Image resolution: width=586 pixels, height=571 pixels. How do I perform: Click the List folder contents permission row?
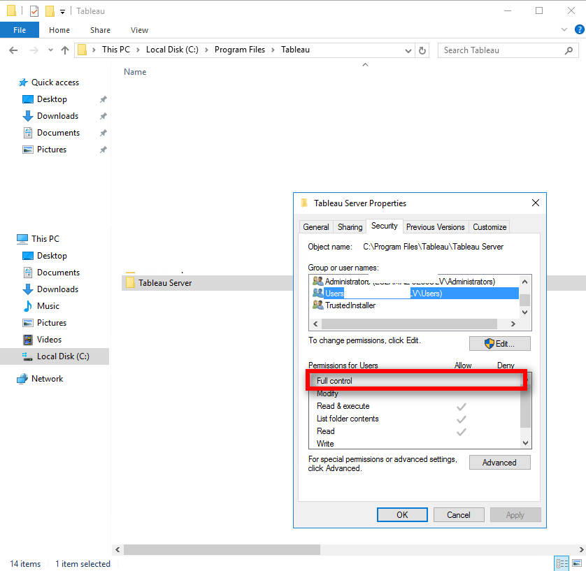(415, 419)
